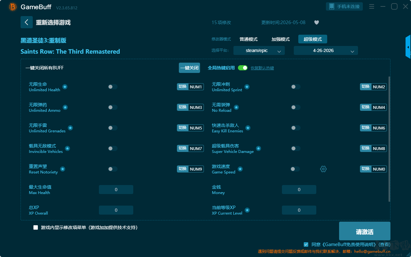Turn on No Reload switch
Viewport: 411px width, 257px height.
tap(296, 107)
